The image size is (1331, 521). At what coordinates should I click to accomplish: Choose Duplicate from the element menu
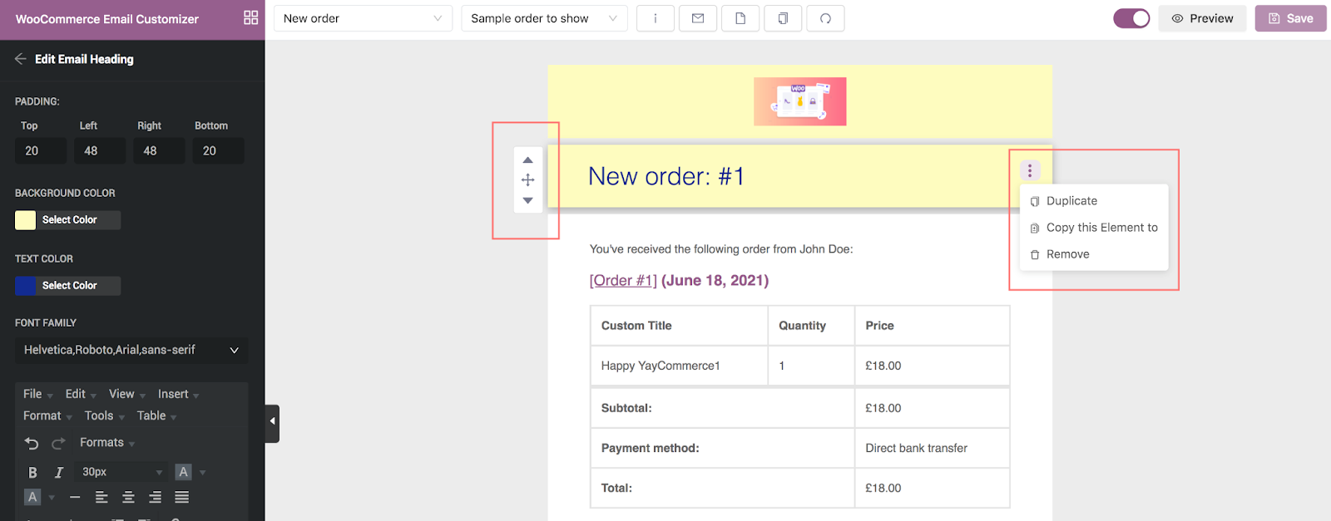(1094, 201)
